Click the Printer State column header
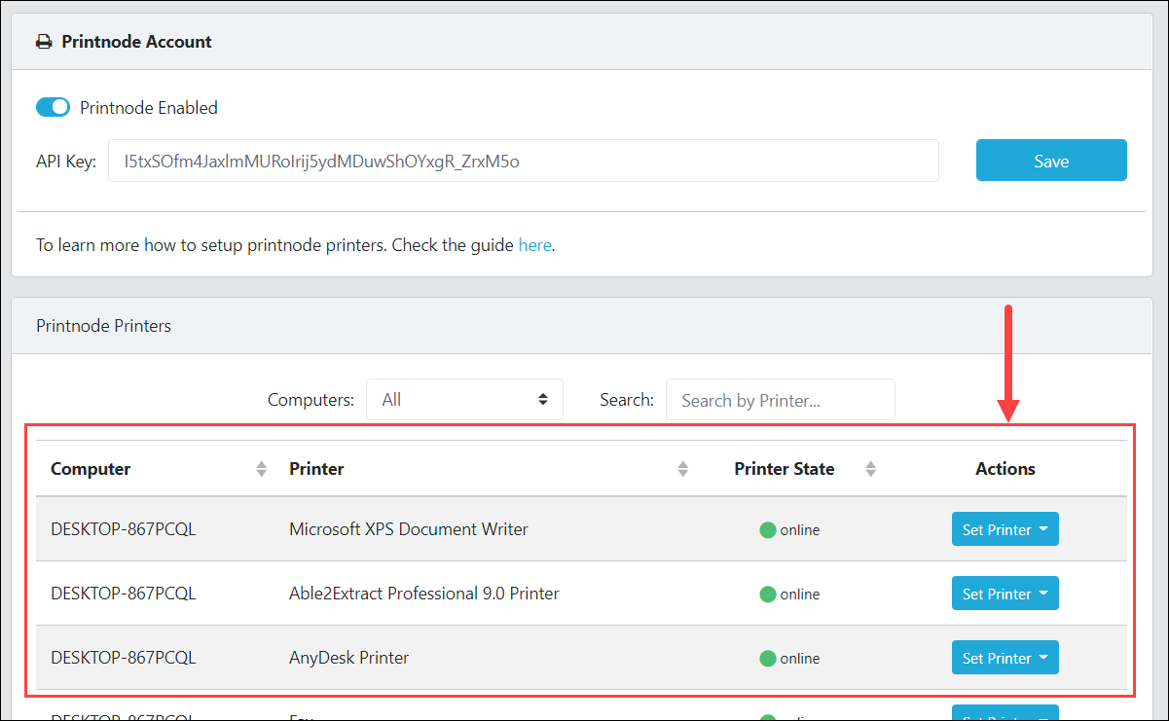This screenshot has height=721, width=1169. click(x=784, y=469)
